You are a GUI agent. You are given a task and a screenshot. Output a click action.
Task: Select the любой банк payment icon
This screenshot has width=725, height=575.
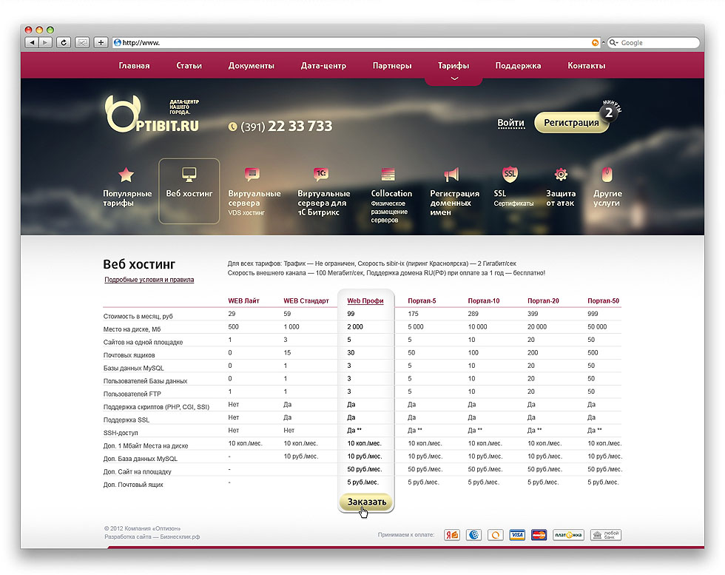pyautogui.click(x=606, y=535)
